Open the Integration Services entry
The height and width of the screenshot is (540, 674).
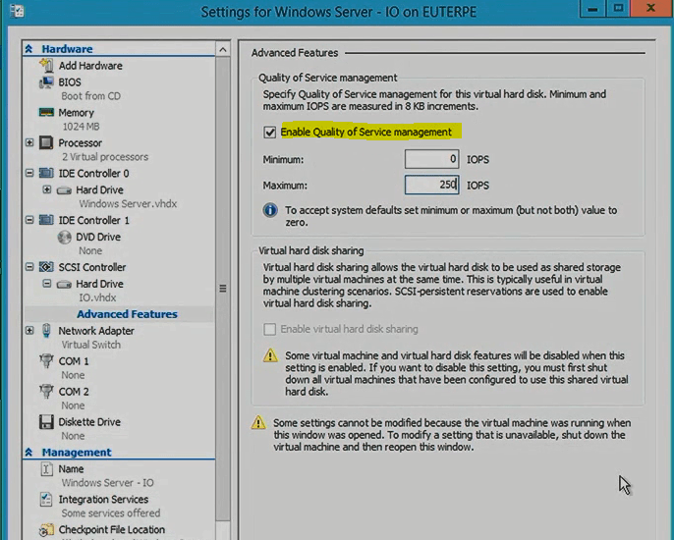(x=103, y=499)
